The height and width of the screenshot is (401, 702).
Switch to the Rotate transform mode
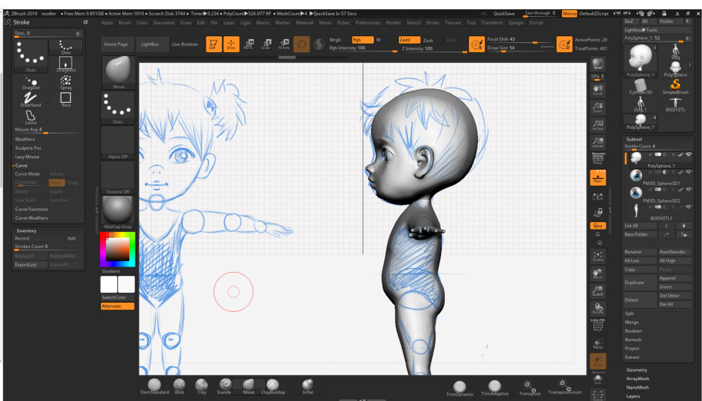point(284,45)
